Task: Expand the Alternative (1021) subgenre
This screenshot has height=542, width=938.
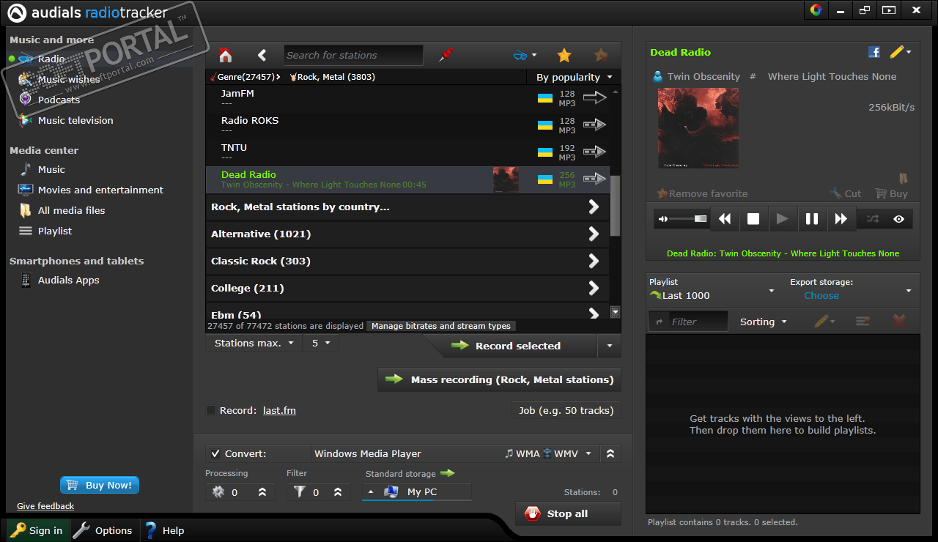Action: click(x=407, y=234)
